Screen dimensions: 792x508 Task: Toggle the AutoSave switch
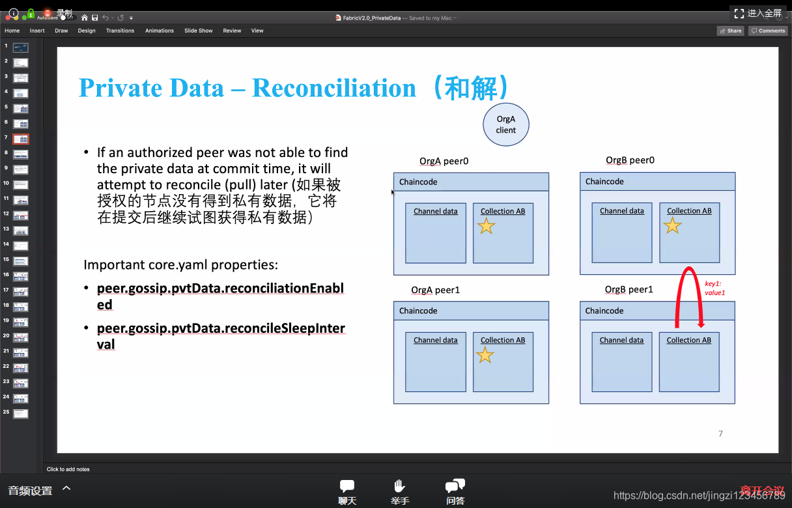[67, 18]
